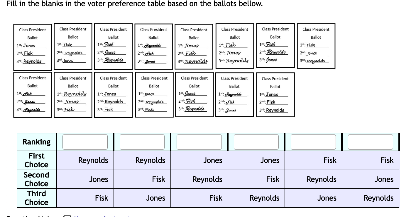Screen dimensions: 416x217
Task: Click the envelope icon beside Question Help
Action: [x=67, y=216]
